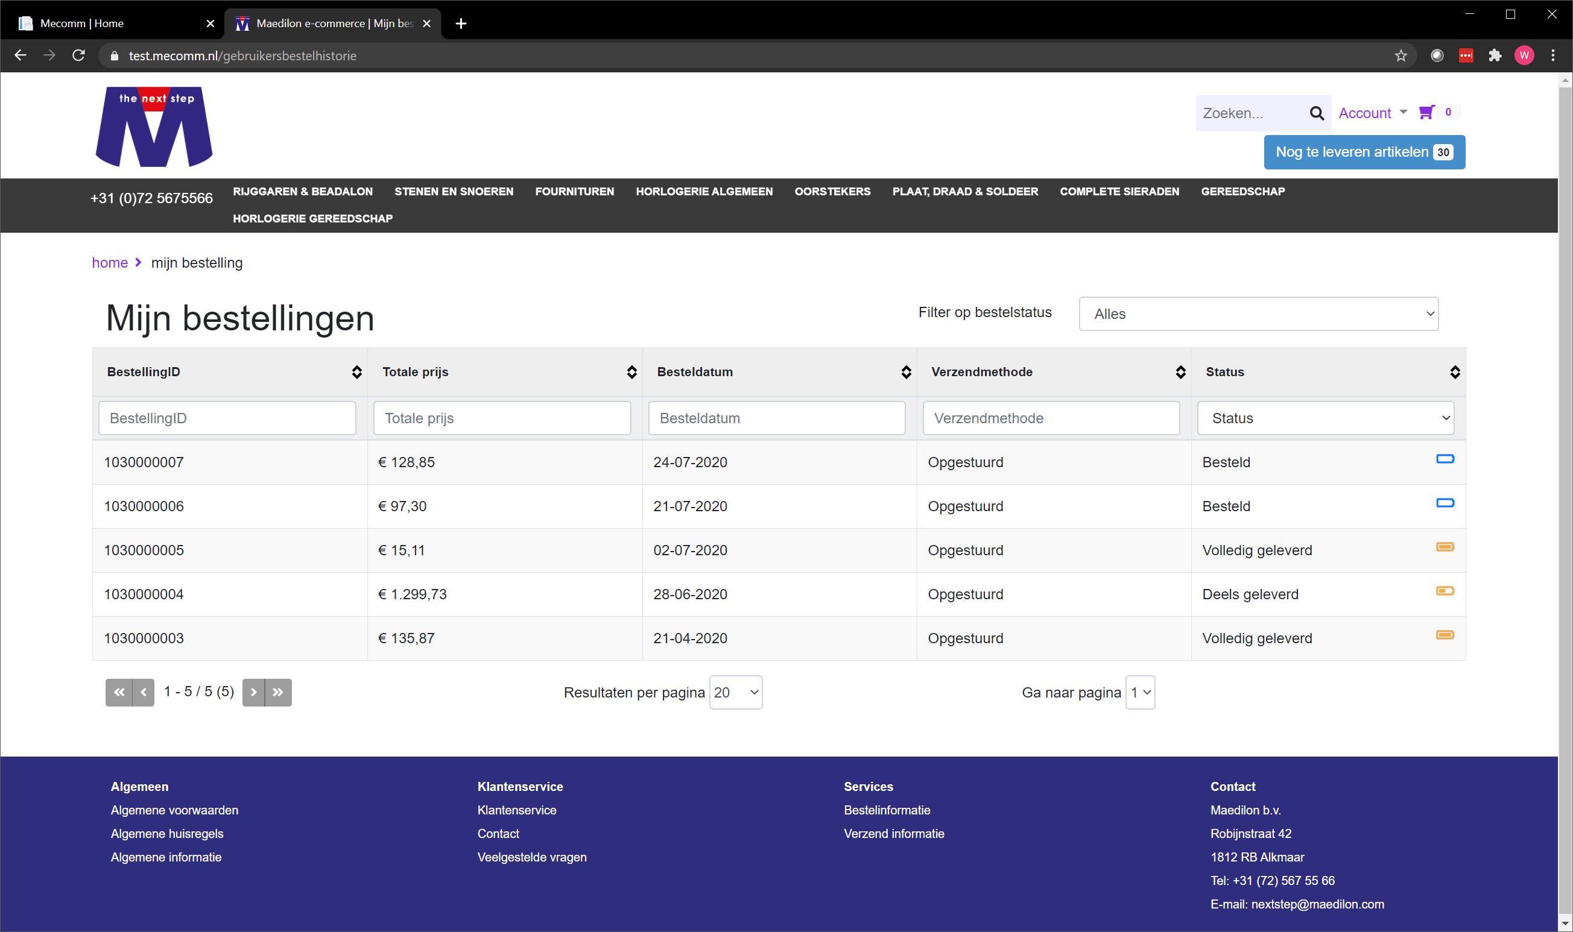The height and width of the screenshot is (932, 1573).
Task: Click the Verzendmethode filter input field
Action: (1051, 418)
